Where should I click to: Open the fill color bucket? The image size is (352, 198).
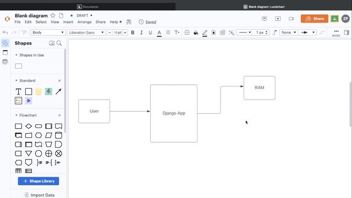196,33
